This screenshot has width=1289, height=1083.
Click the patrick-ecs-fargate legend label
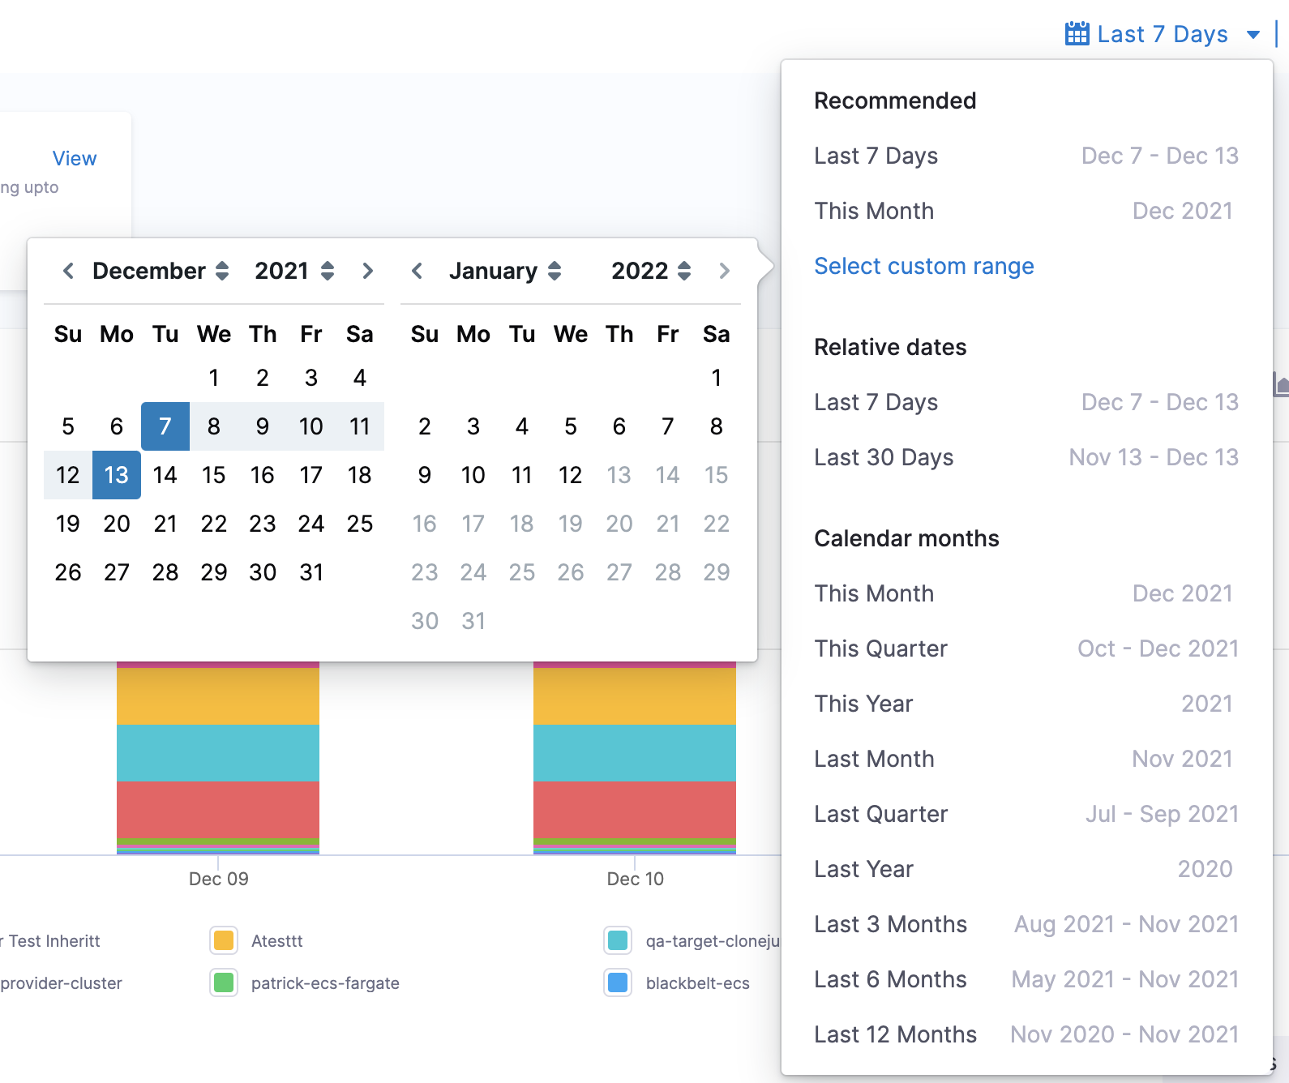325,983
